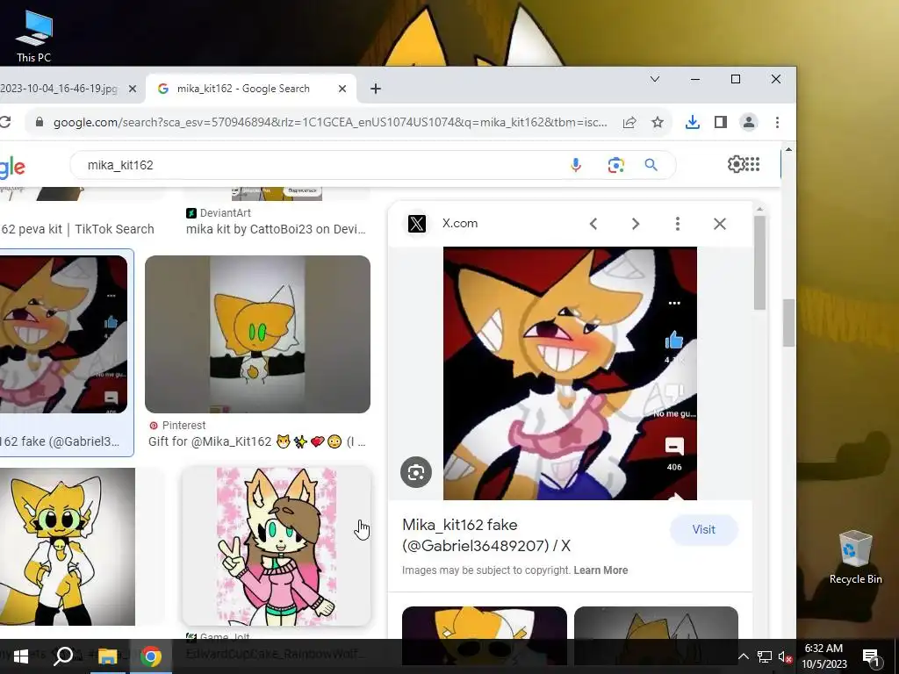The width and height of the screenshot is (899, 674).
Task: Open the clock showing 6:32 AM
Action: [823, 656]
